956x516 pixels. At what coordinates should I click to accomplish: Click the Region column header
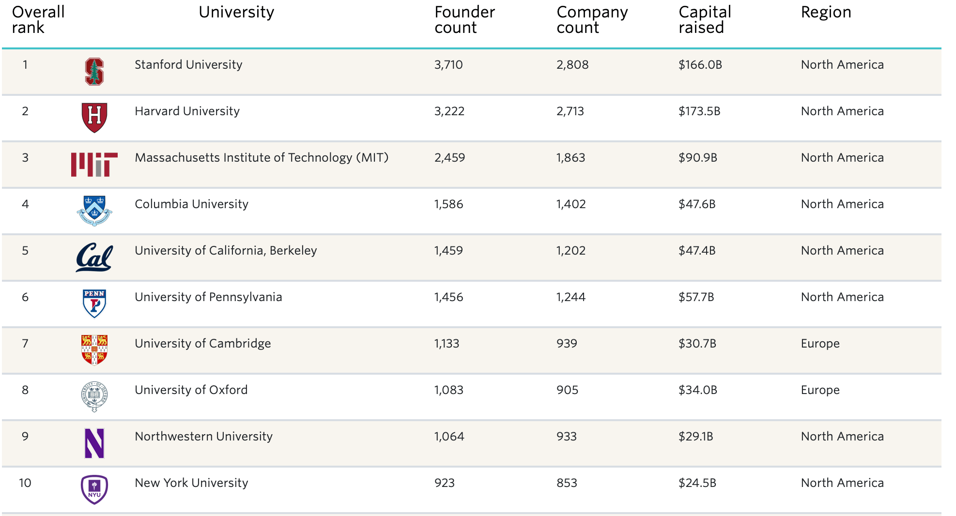click(x=826, y=12)
